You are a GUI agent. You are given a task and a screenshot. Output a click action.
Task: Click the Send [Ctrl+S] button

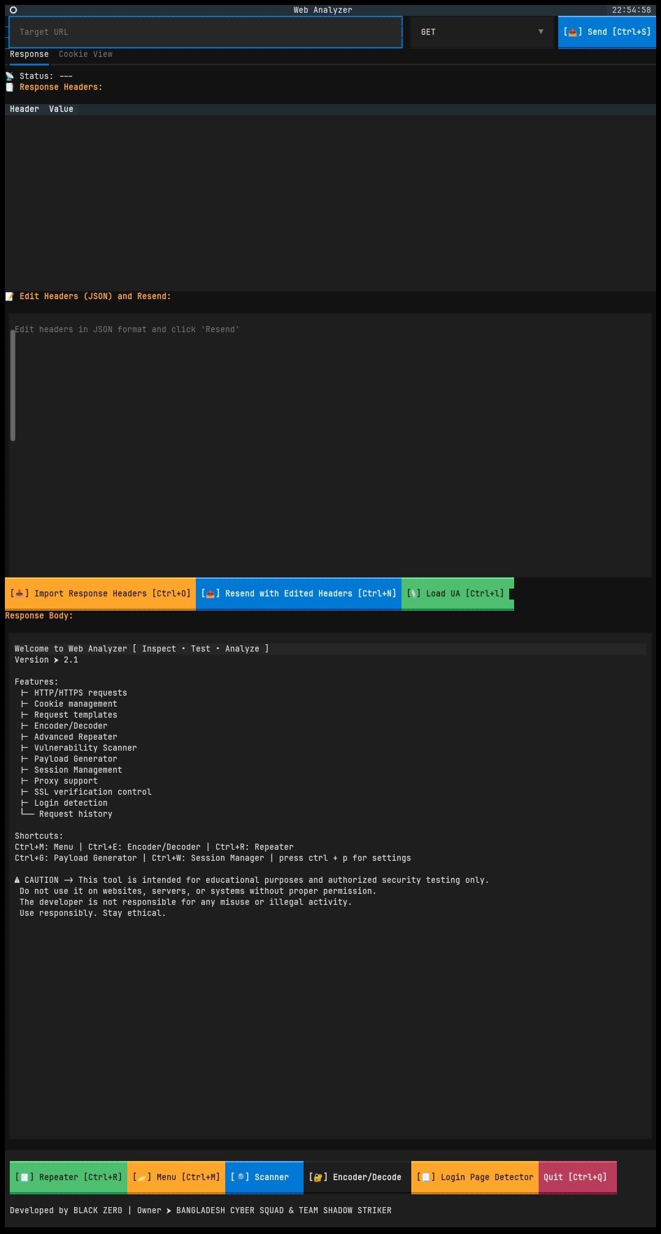607,32
